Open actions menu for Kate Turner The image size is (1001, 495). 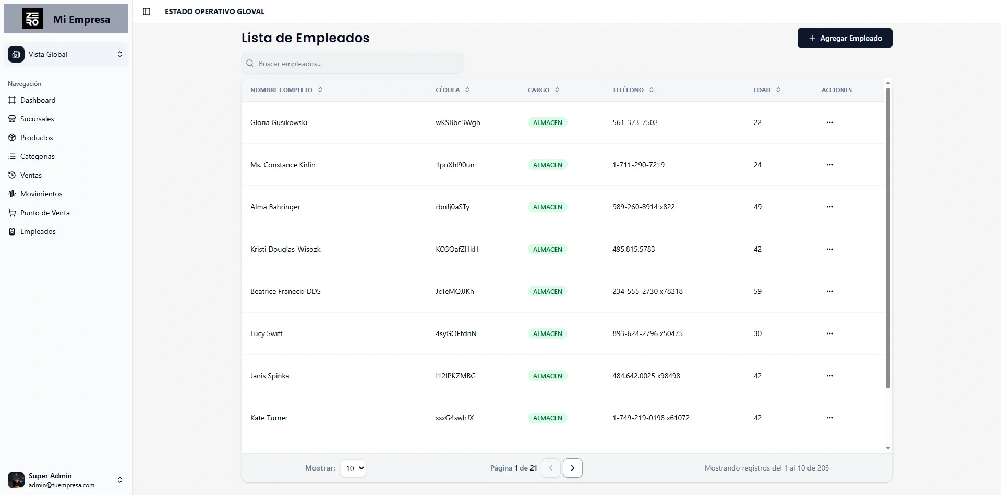[830, 417]
